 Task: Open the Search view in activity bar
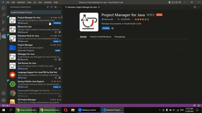pyautogui.click(x=3, y=15)
